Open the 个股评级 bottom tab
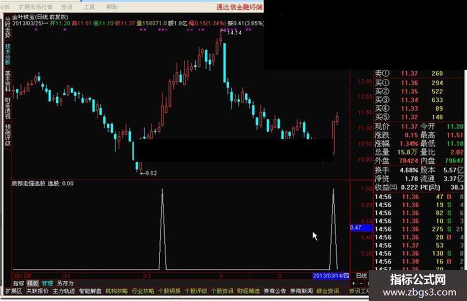The image size is (467, 301). (x=196, y=291)
